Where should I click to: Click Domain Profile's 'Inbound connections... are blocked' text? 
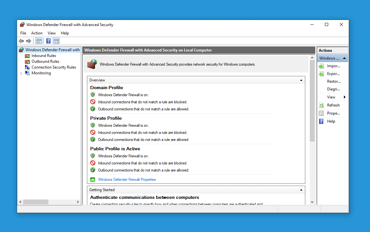pos(143,102)
